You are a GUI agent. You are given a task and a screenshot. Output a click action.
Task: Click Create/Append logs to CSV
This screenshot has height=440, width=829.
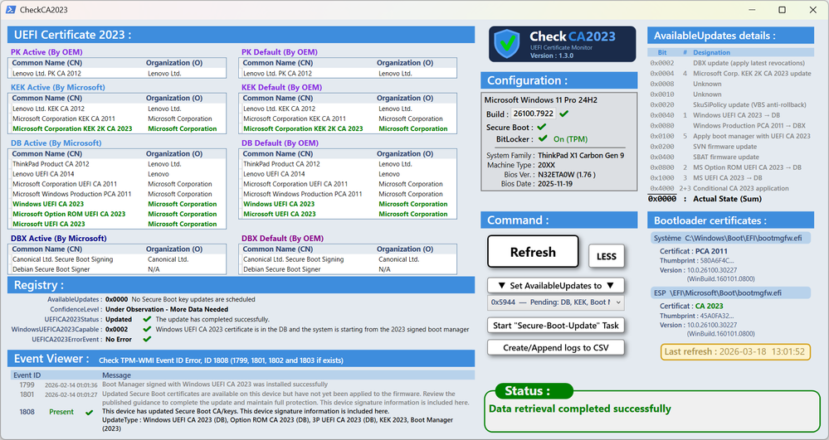click(556, 347)
